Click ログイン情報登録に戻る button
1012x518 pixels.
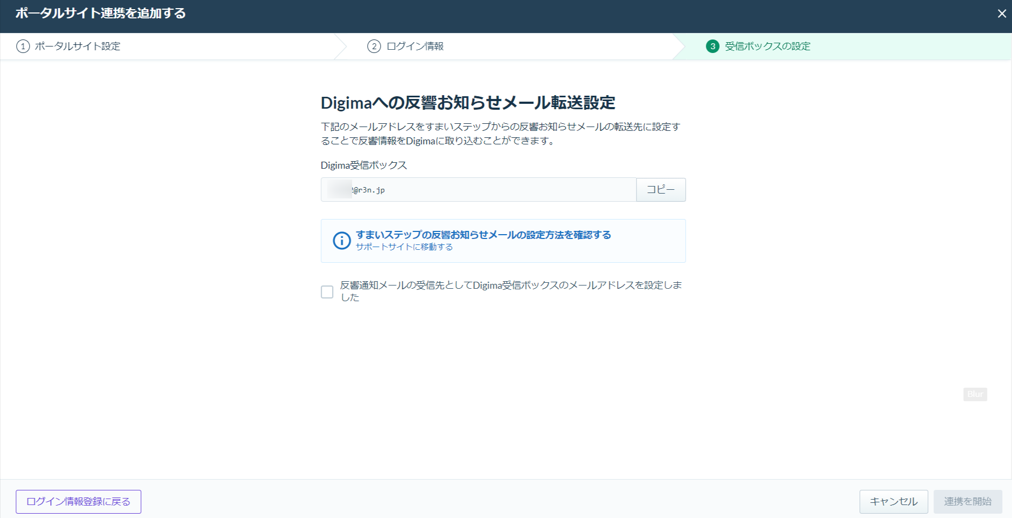point(78,502)
